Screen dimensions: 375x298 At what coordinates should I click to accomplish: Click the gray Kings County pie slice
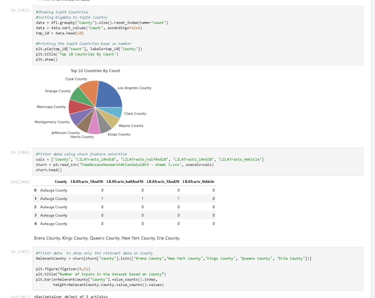[x=104, y=126]
